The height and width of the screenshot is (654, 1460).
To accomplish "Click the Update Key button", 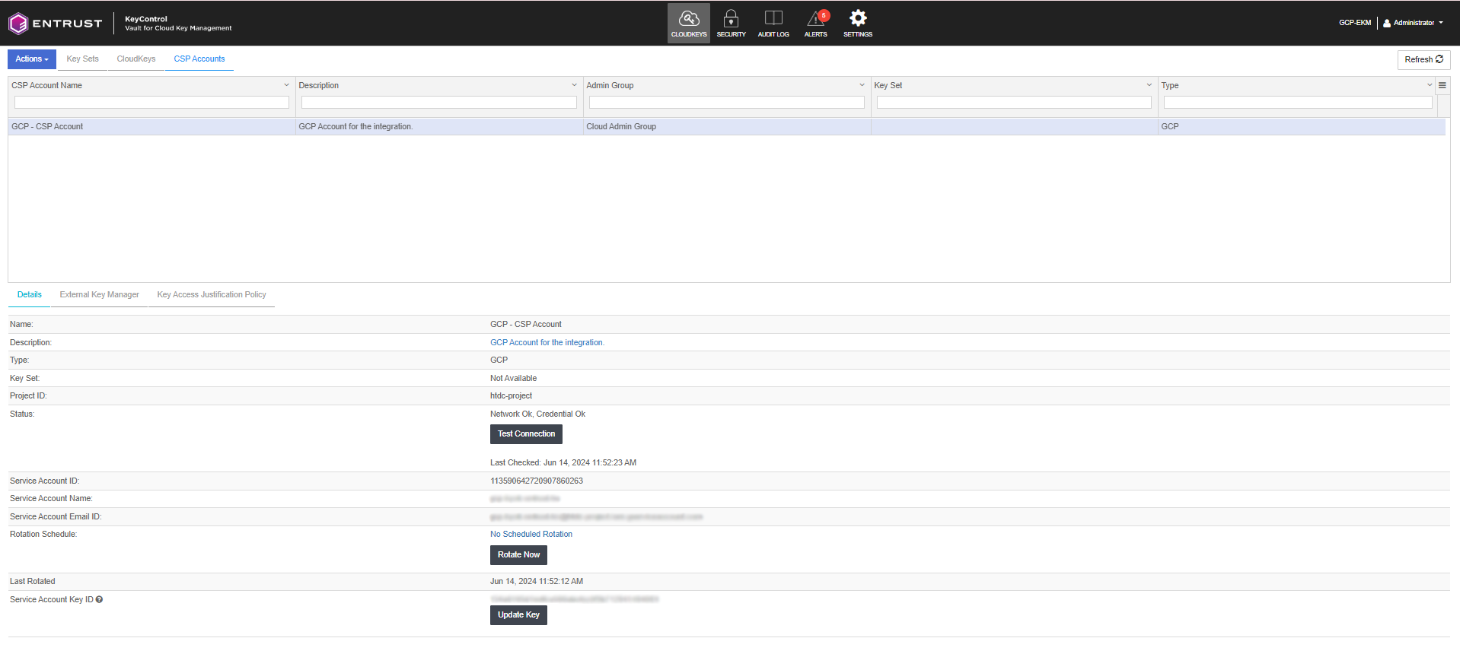I will (x=518, y=615).
